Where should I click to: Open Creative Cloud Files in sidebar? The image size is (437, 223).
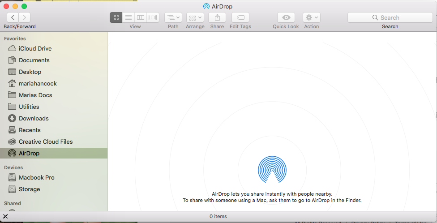point(54,142)
